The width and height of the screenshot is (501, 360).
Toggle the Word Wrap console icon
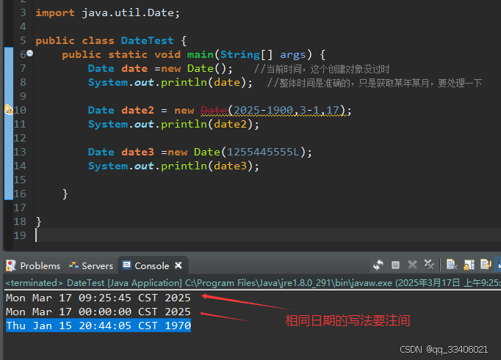coord(486,265)
